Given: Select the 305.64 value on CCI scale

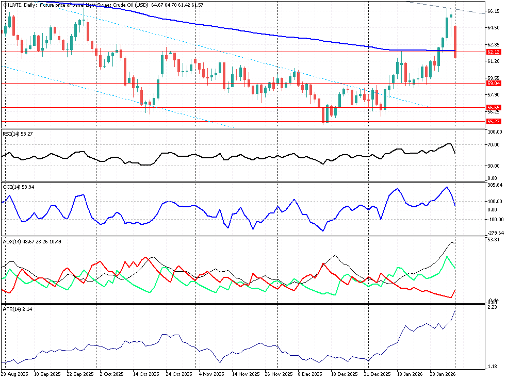Looking at the screenshot, I should pos(495,185).
